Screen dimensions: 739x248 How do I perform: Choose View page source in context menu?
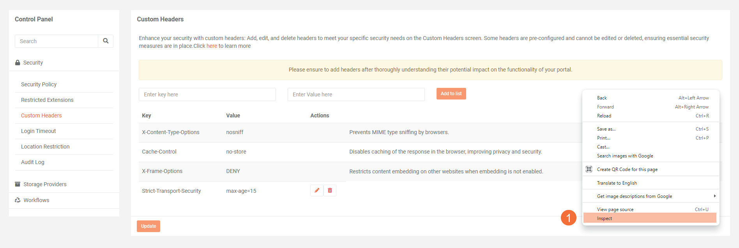tap(615, 210)
